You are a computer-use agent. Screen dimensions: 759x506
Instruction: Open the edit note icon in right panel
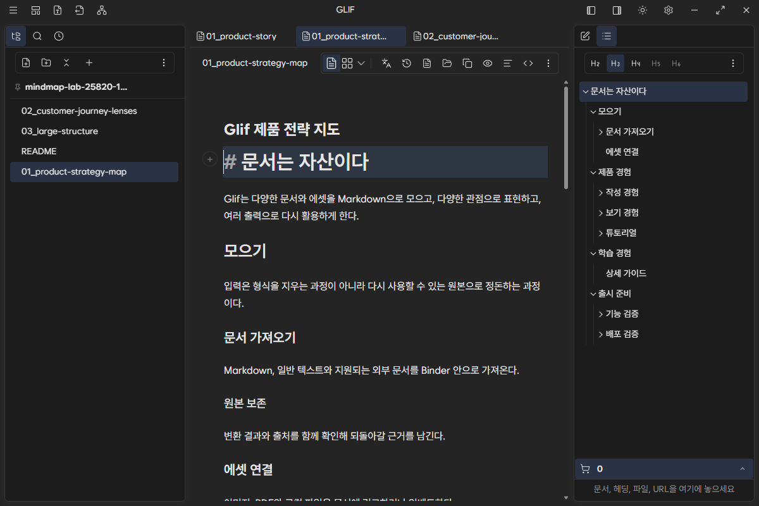click(585, 36)
